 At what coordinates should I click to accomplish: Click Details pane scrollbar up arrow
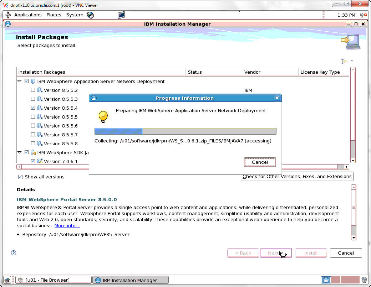(354, 187)
